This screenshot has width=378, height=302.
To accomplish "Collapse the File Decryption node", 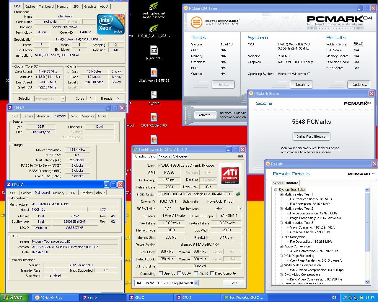I will (281, 237).
